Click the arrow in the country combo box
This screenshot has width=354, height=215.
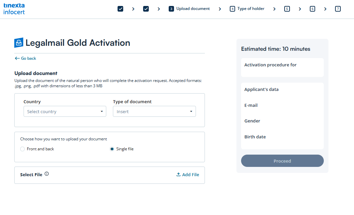(102, 111)
